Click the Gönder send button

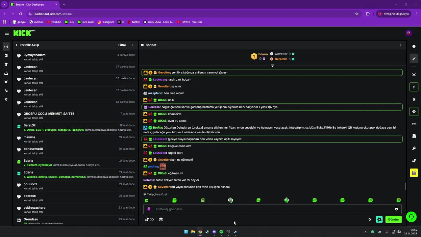click(393, 219)
